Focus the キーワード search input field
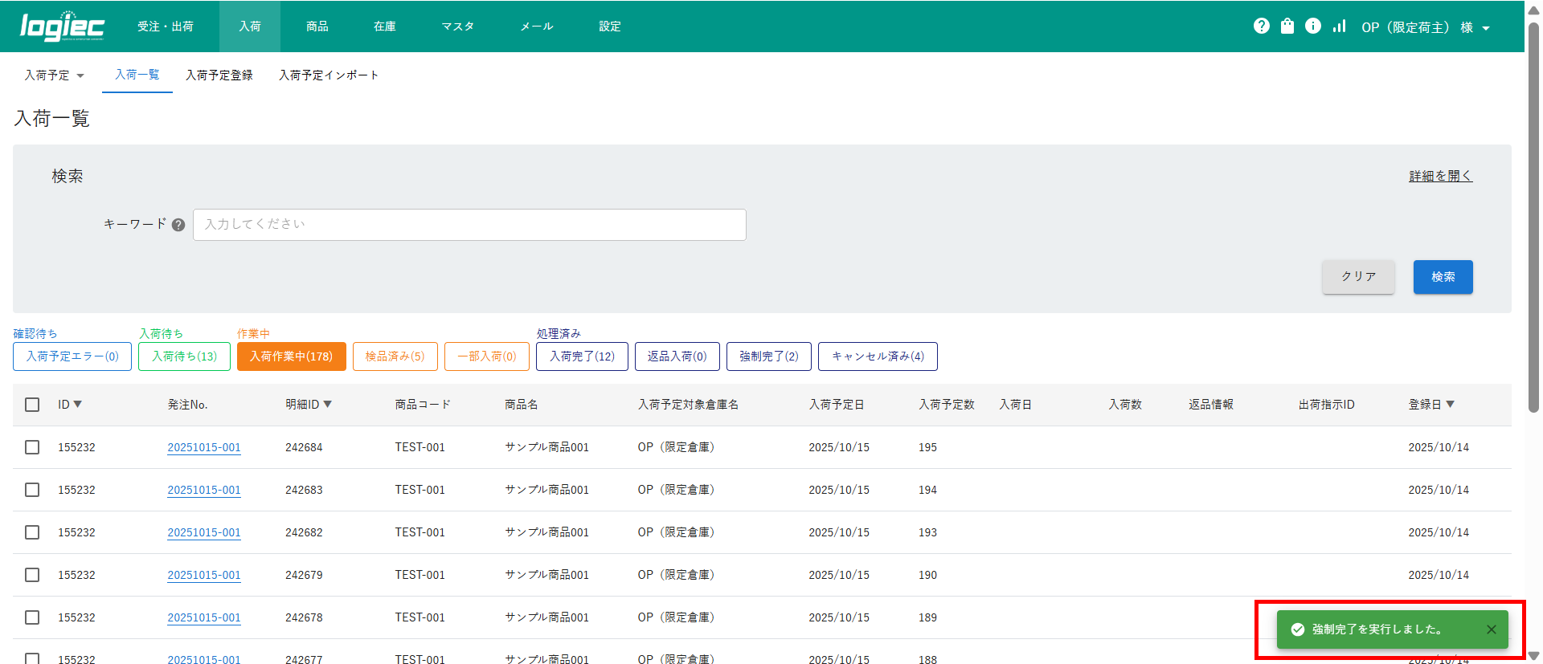 click(469, 225)
